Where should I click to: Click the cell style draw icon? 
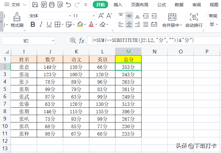pyautogui.click(x=69, y=24)
